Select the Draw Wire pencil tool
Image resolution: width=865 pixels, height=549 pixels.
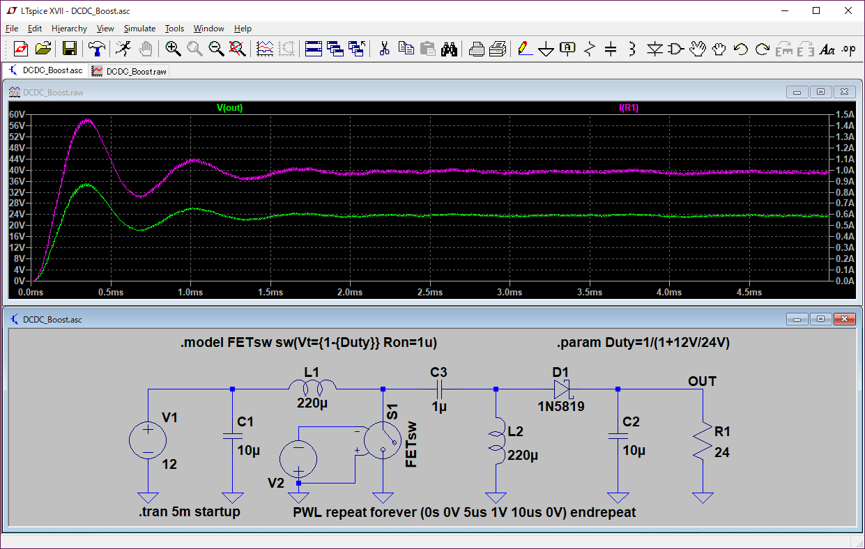[x=525, y=49]
